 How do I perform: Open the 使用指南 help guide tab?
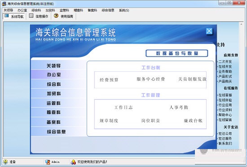point(63,16)
